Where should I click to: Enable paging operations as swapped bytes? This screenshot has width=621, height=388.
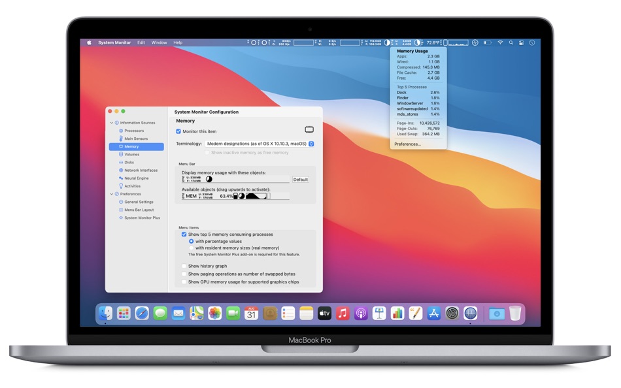coord(184,274)
